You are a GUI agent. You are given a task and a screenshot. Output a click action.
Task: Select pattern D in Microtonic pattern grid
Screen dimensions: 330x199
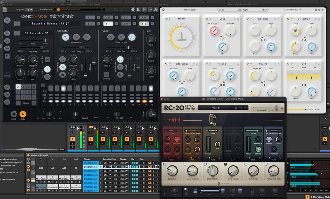click(x=34, y=87)
